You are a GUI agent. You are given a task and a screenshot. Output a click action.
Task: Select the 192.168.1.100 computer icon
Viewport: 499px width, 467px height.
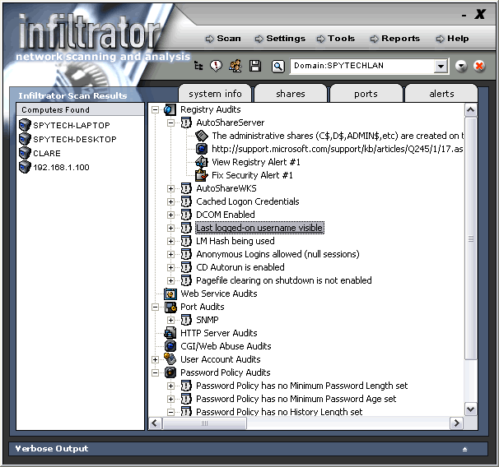click(x=25, y=167)
